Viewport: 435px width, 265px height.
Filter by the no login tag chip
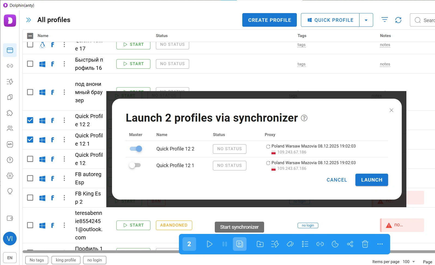(x=95, y=260)
